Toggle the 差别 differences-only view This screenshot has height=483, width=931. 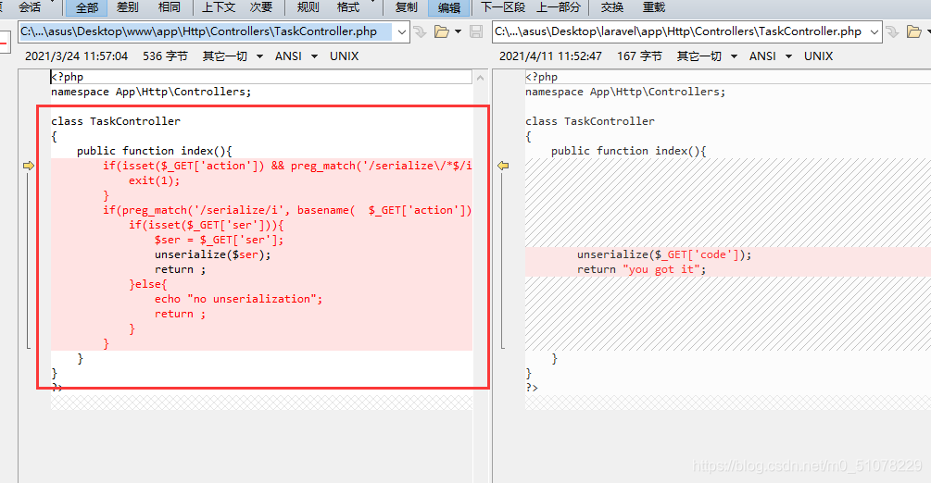(127, 7)
